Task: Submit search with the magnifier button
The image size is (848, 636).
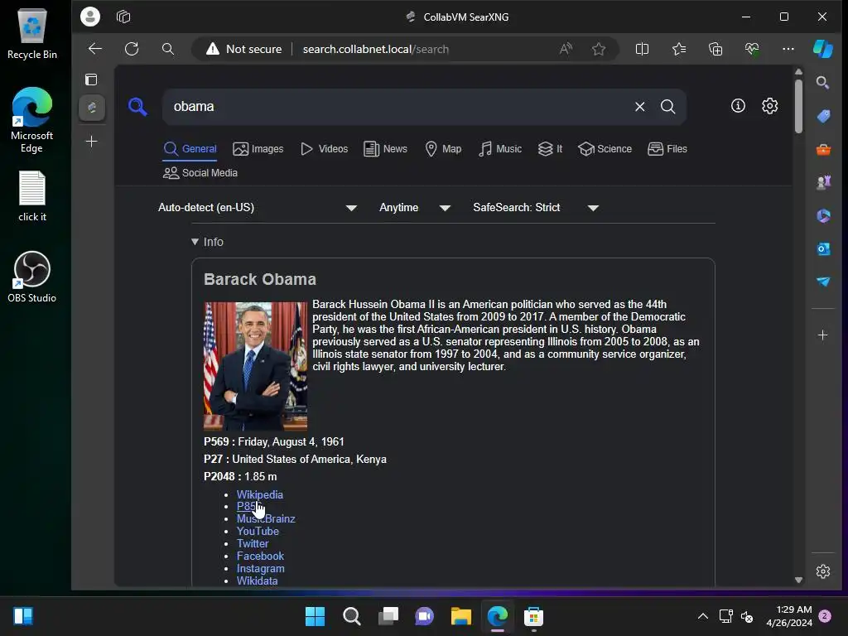Action: (668, 107)
